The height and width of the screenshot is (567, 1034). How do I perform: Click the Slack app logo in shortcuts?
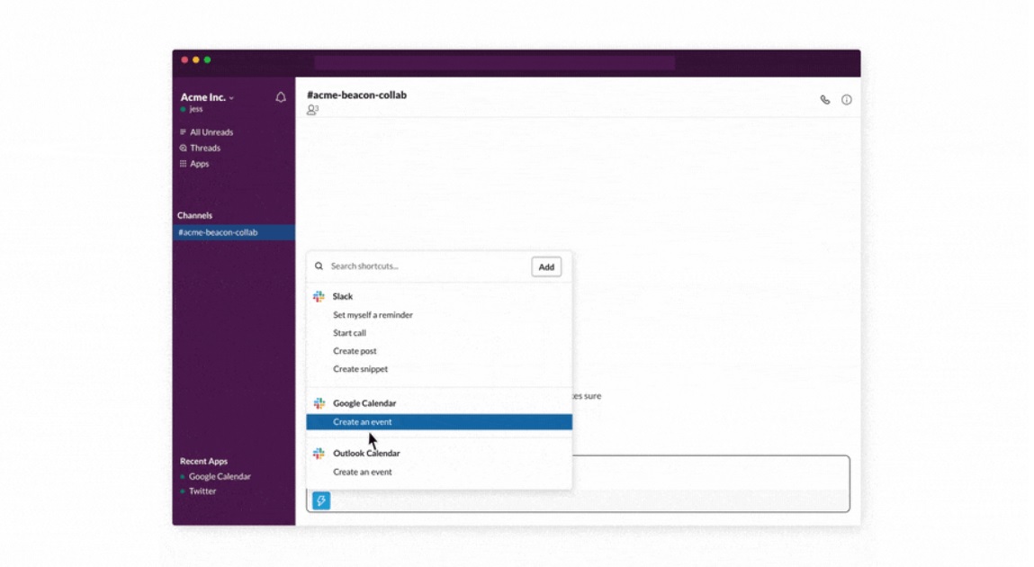pos(319,297)
